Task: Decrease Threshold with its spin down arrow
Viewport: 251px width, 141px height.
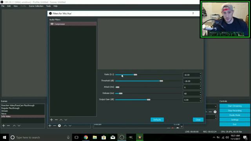Action: click(x=200, y=82)
